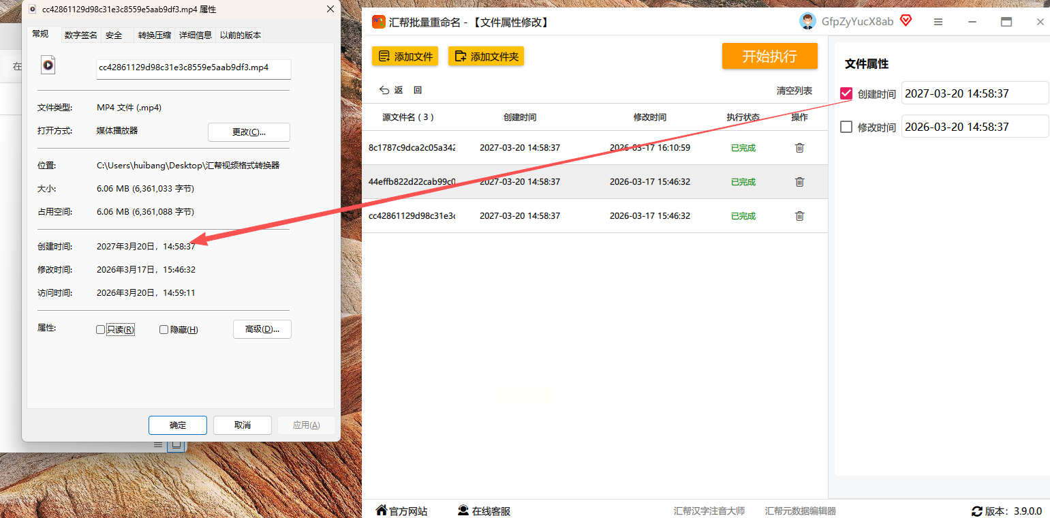Click the 修改时间 column header in file list

tap(650, 117)
